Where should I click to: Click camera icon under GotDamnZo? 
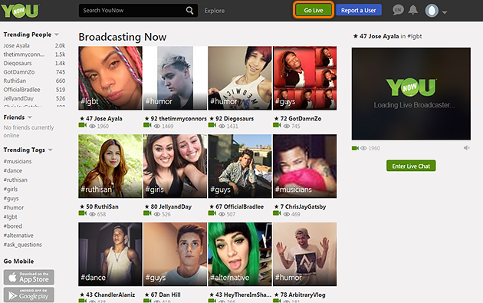(x=277, y=125)
